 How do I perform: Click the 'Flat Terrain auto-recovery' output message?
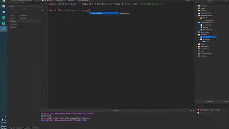[67, 114]
